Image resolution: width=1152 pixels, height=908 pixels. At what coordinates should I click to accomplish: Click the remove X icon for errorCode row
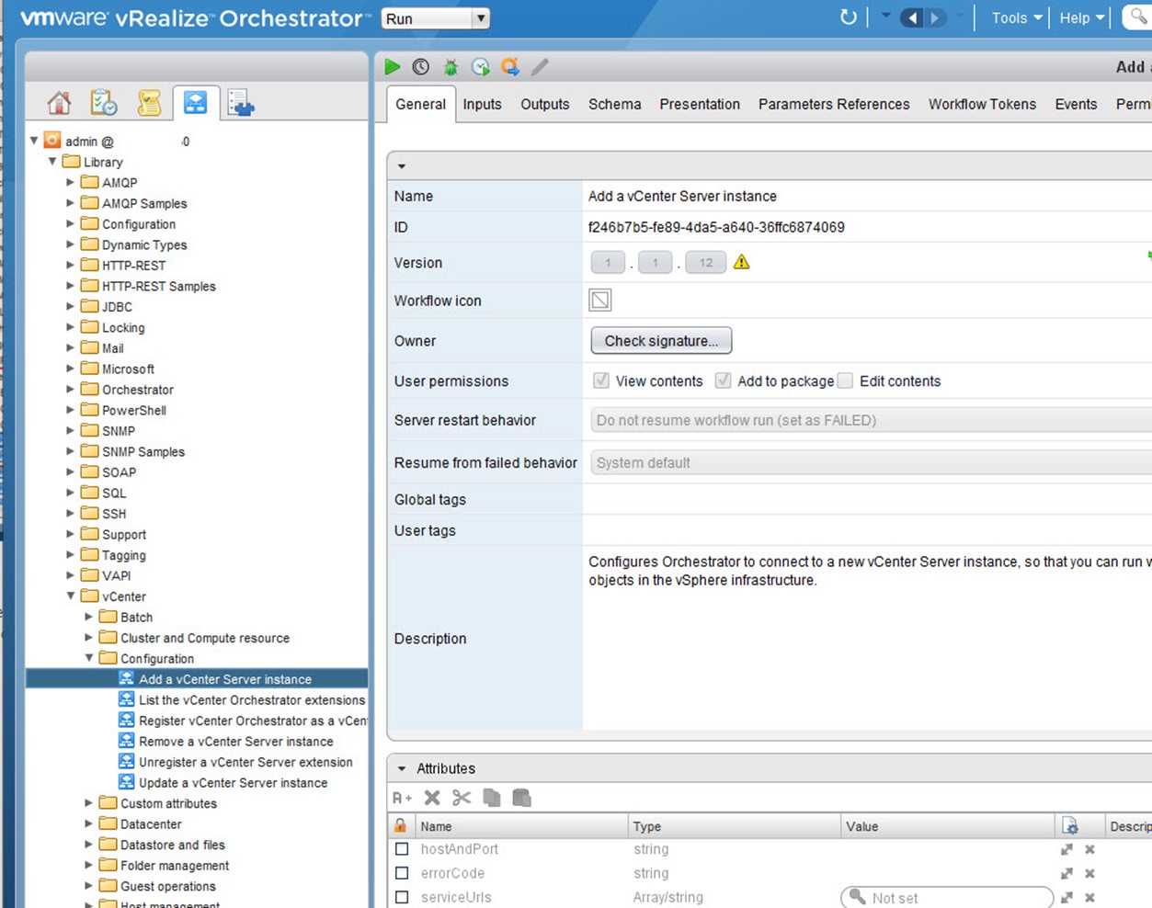1089,873
